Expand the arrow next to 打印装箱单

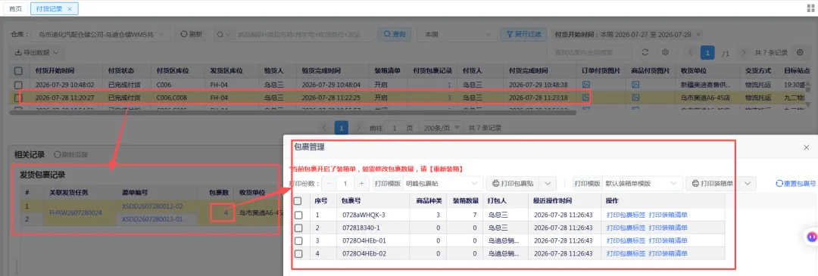pos(748,183)
